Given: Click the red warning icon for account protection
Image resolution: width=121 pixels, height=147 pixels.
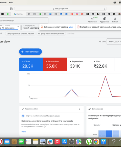Looking at the screenshot, I should (x=78, y=27).
